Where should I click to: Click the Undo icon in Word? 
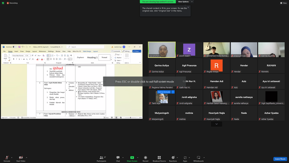click(x=23, y=47)
